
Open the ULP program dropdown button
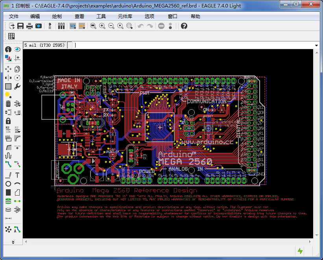[82, 26]
